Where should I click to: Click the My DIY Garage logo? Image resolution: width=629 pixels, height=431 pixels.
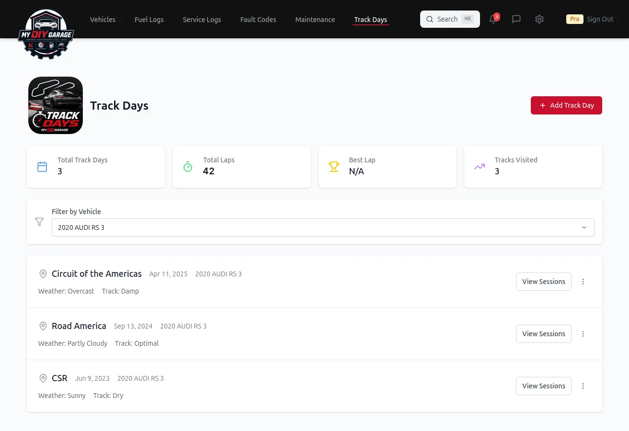[x=46, y=34]
